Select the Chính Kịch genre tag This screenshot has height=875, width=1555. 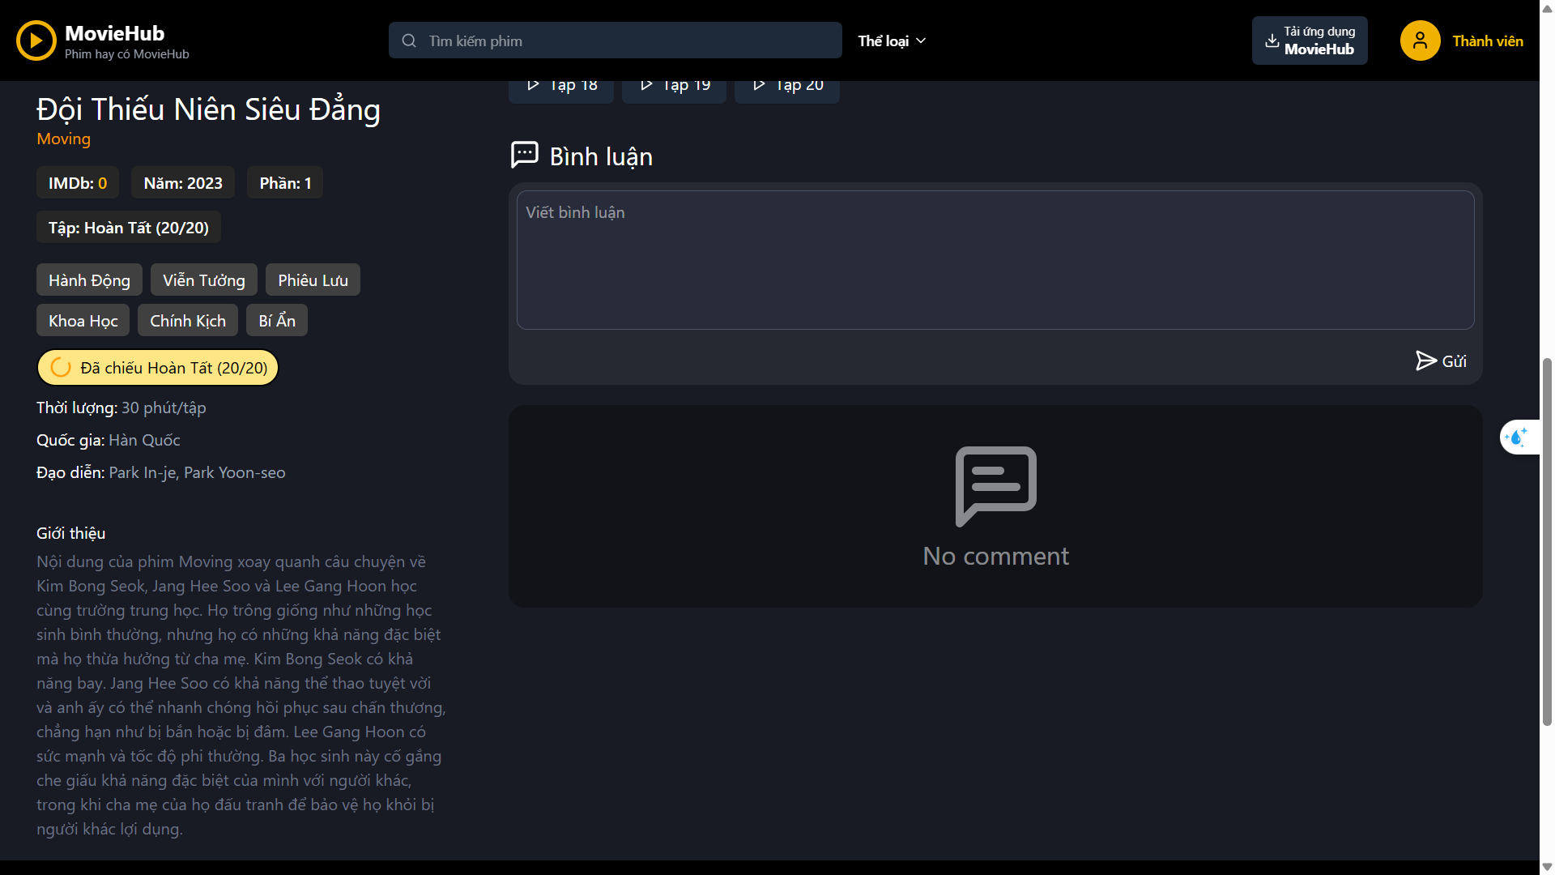[x=187, y=321]
